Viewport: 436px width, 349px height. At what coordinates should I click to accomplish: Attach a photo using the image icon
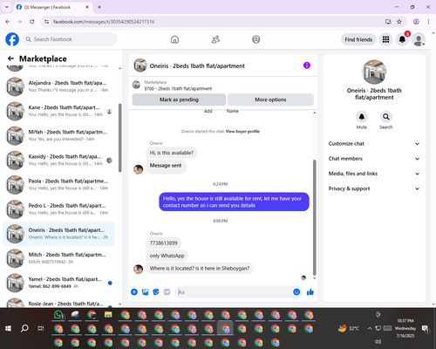click(145, 292)
